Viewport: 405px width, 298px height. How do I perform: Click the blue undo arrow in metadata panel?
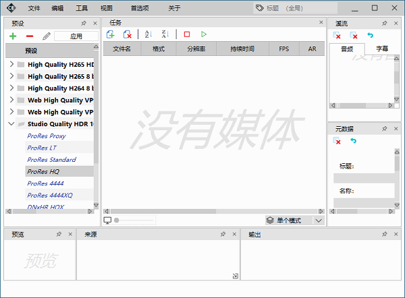pos(353,141)
